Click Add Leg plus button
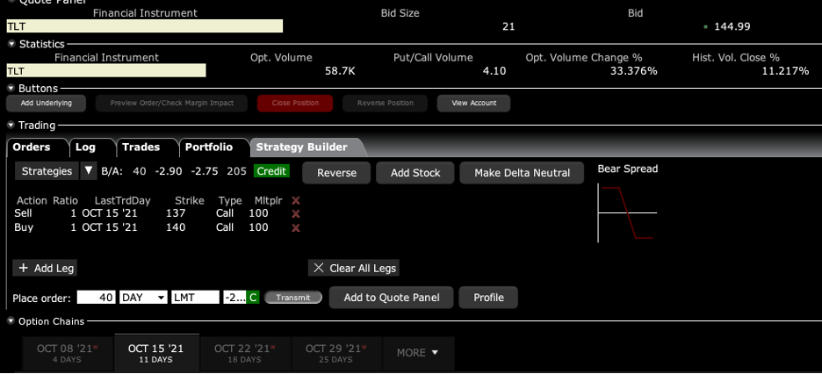Image resolution: width=822 pixels, height=374 pixels. pos(44,268)
